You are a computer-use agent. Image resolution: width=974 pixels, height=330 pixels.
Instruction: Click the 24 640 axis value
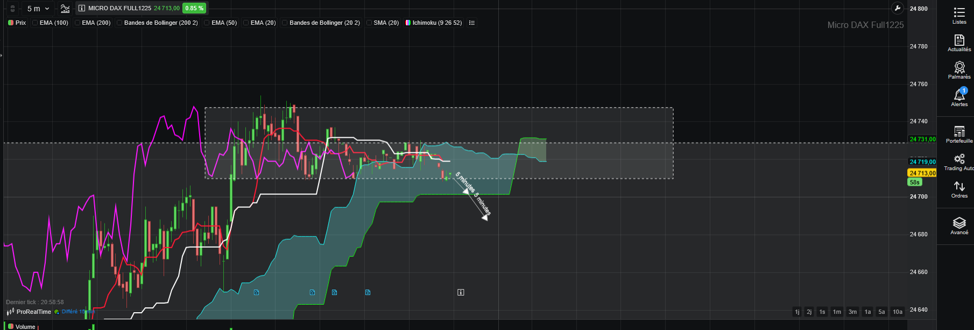point(919,310)
